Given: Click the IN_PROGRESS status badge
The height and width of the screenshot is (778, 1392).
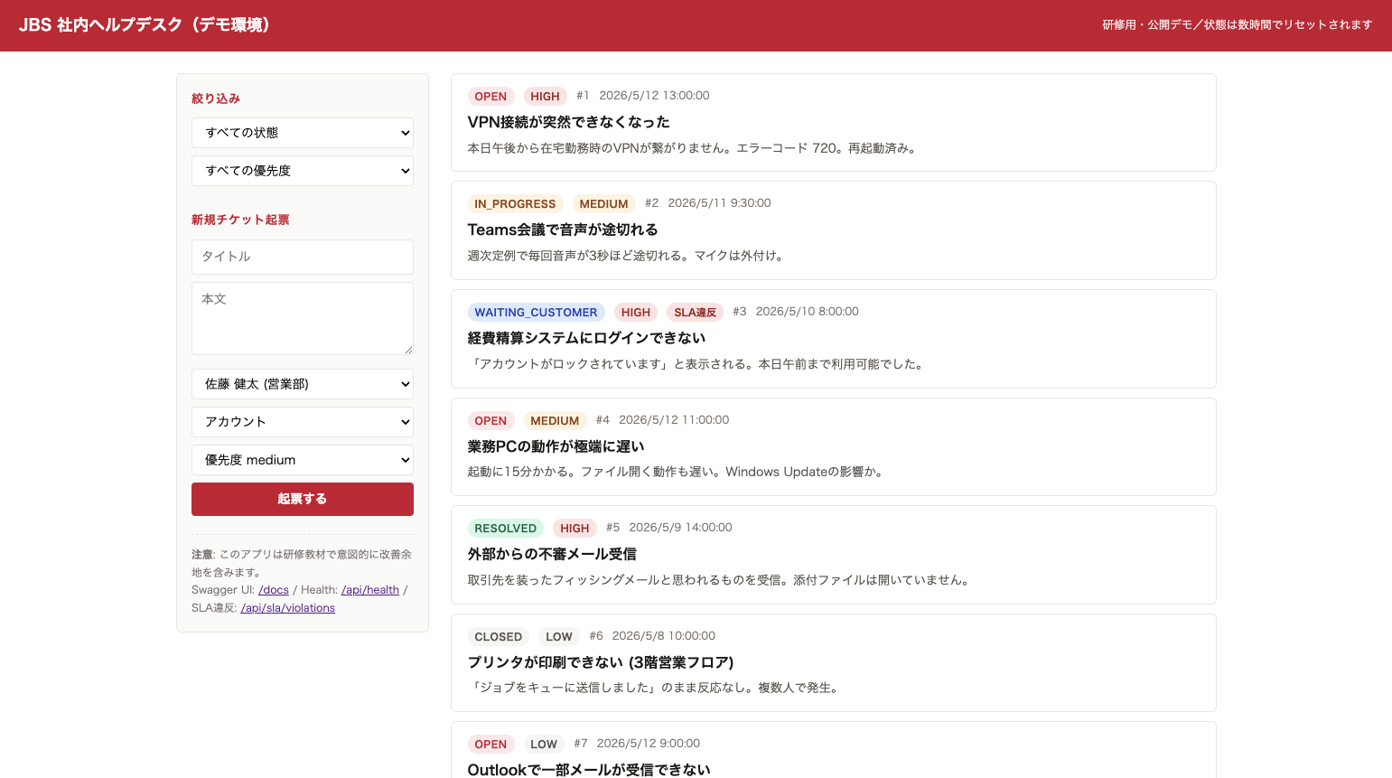Looking at the screenshot, I should point(515,204).
